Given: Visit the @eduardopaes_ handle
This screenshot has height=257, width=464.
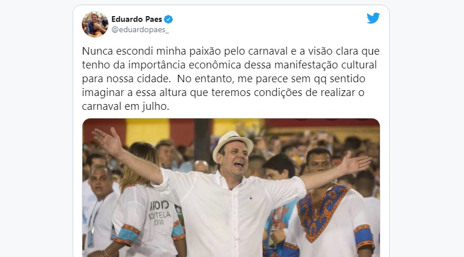Looking at the screenshot, I should click(140, 30).
